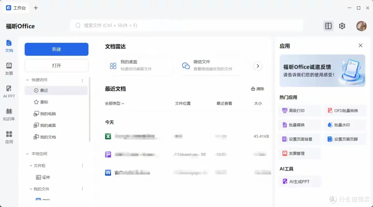Open 快速访问 more options menu

[82, 81]
